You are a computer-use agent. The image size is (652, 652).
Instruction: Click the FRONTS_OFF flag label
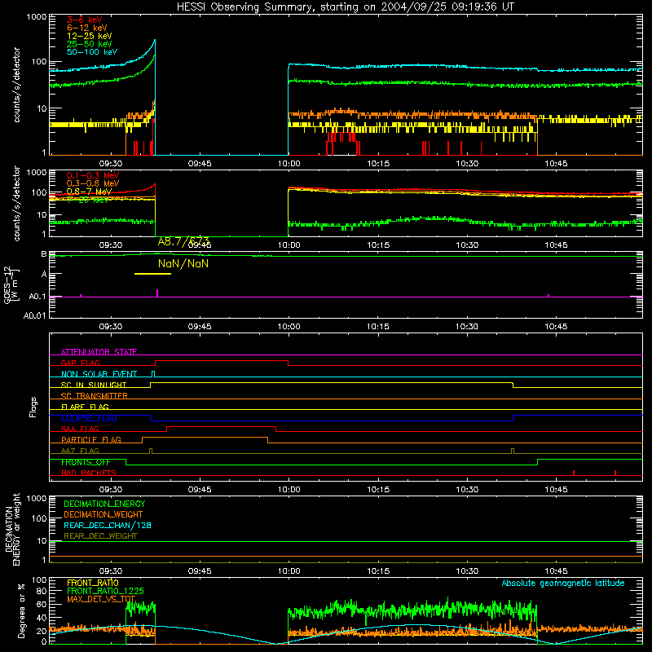pyautogui.click(x=86, y=462)
